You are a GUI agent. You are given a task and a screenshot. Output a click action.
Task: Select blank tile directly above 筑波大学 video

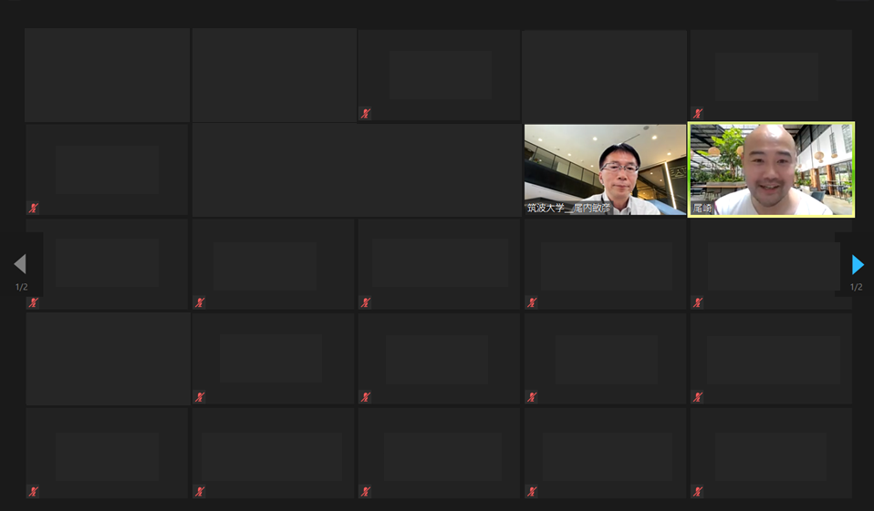coord(604,75)
